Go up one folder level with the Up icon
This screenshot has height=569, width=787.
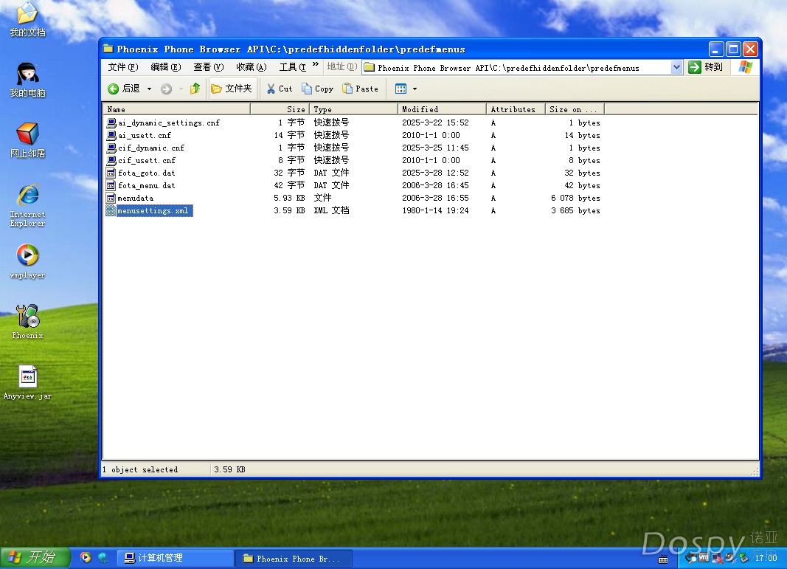(195, 89)
